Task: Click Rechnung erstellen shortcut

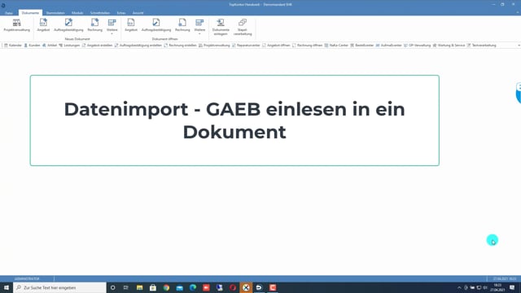Action: pyautogui.click(x=180, y=46)
